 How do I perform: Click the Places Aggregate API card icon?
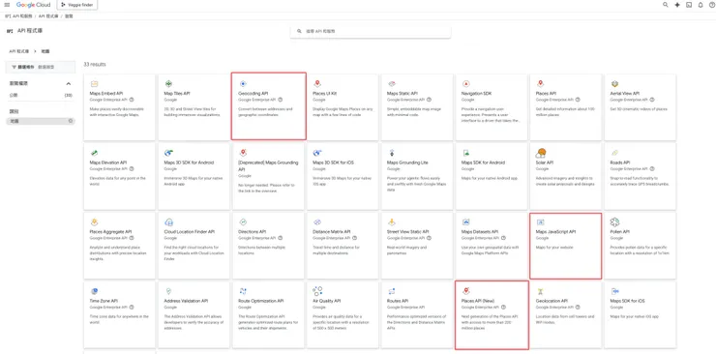click(x=94, y=222)
